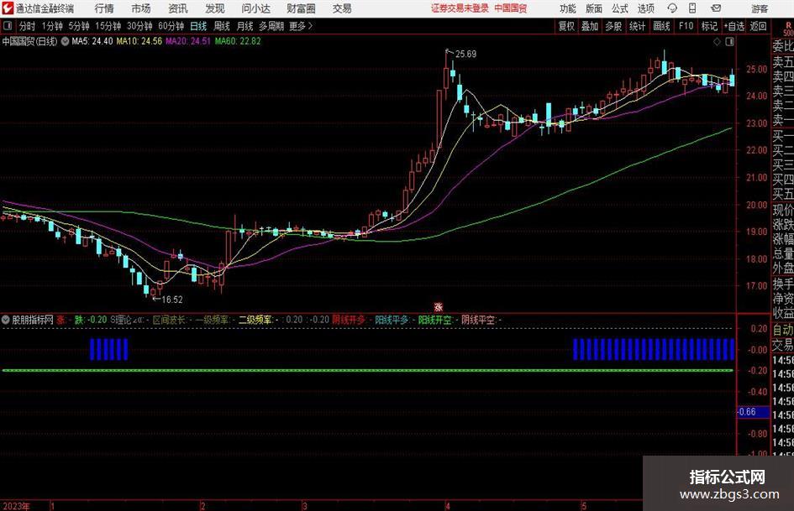The width and height of the screenshot is (794, 511).
Task: Open the 财富圈 menu
Action: point(301,8)
